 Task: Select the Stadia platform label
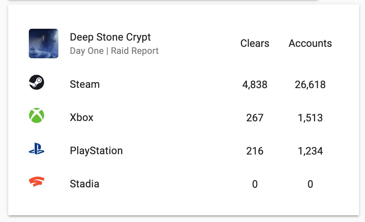tap(84, 184)
